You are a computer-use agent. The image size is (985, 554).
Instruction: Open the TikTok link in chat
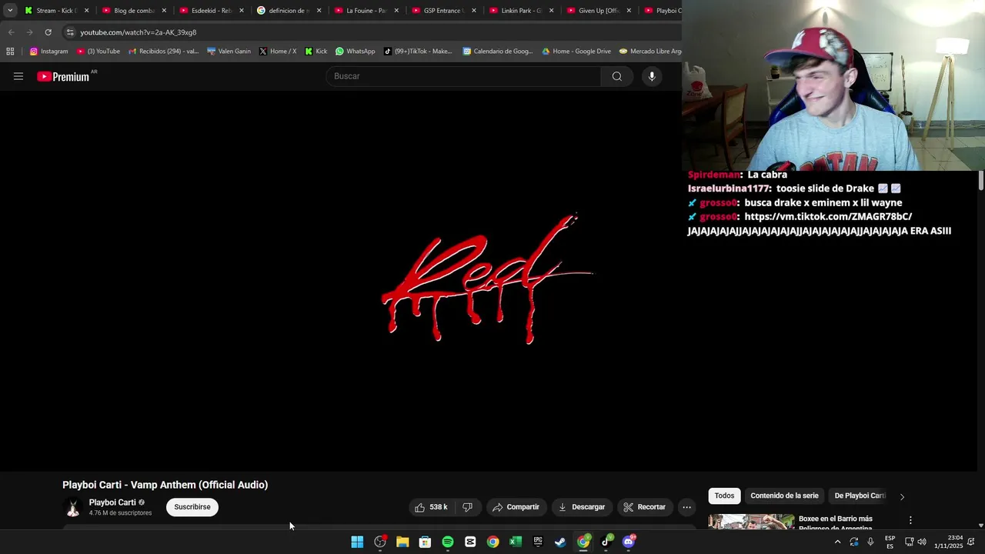coord(828,217)
